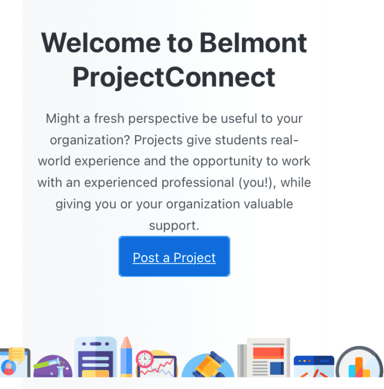The width and height of the screenshot is (384, 389).
Task: Click the word 'support.' above the button
Action: click(174, 226)
